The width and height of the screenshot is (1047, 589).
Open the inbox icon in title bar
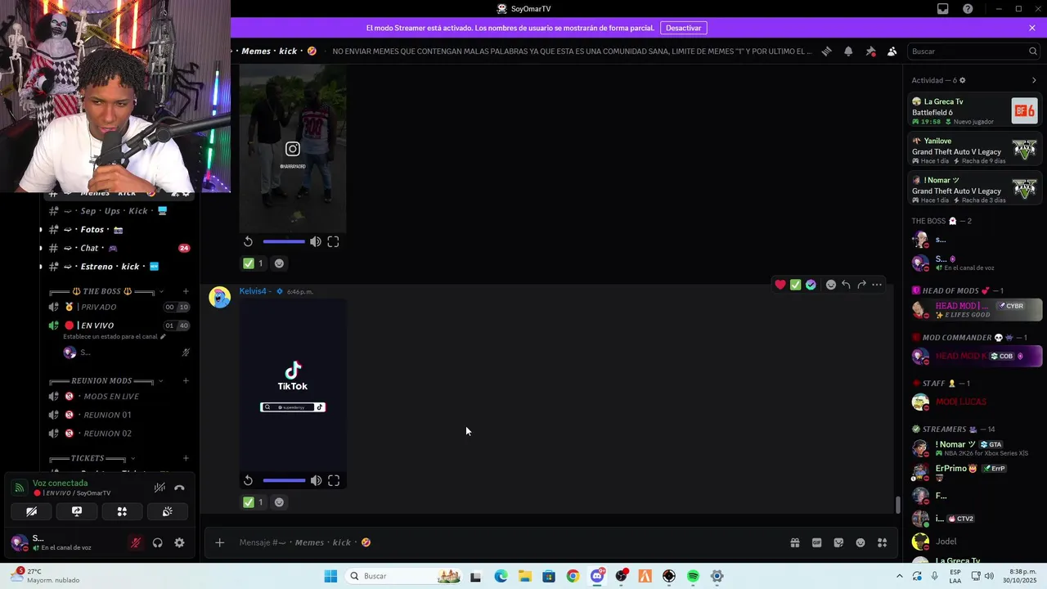(943, 9)
